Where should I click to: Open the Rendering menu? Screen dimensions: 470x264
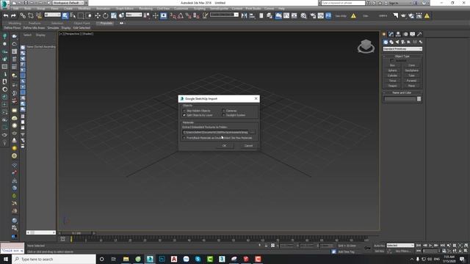(x=145, y=8)
